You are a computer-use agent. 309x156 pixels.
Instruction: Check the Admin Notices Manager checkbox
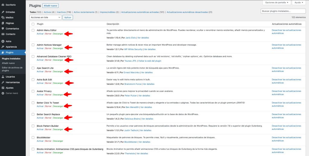[x=33, y=45]
